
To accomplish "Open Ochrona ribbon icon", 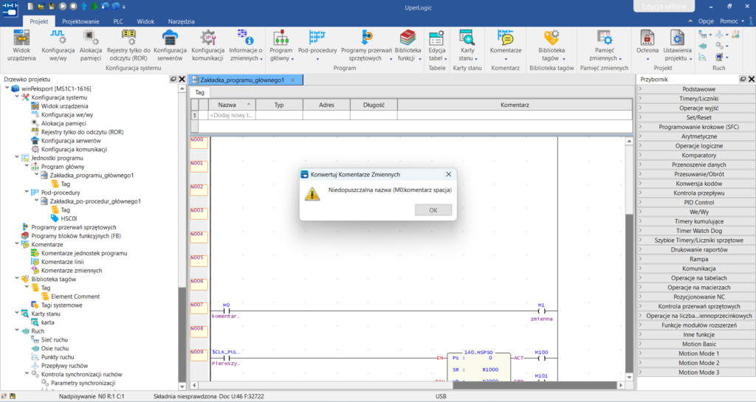I will pyautogui.click(x=647, y=45).
